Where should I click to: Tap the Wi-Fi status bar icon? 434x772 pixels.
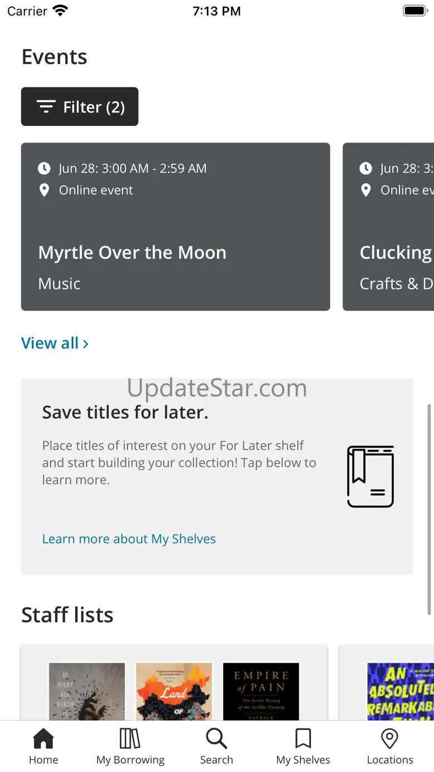pos(60,11)
